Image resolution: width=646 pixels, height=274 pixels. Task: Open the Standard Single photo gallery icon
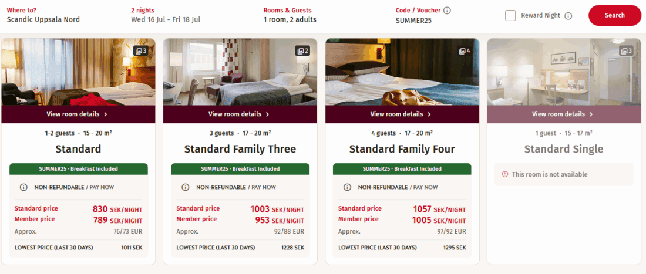coord(627,51)
